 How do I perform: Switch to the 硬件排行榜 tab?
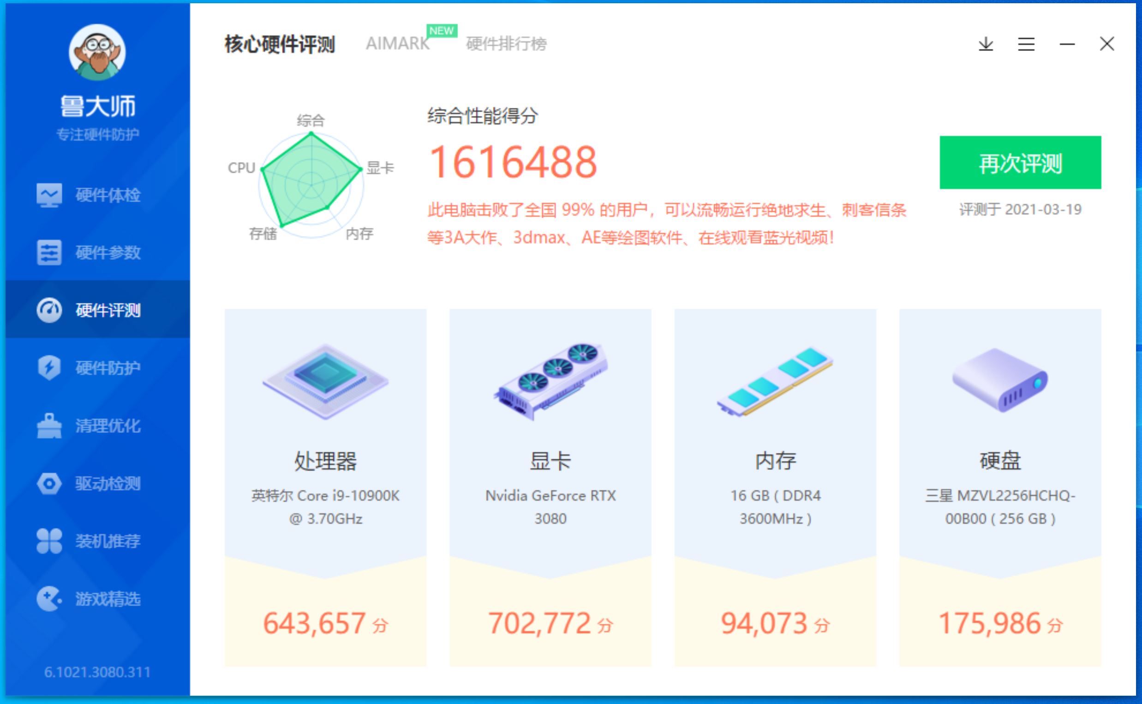click(x=505, y=45)
